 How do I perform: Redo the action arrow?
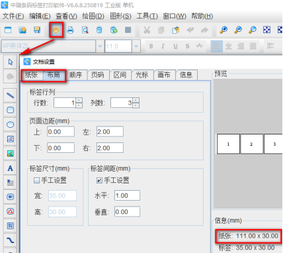pos(204,30)
